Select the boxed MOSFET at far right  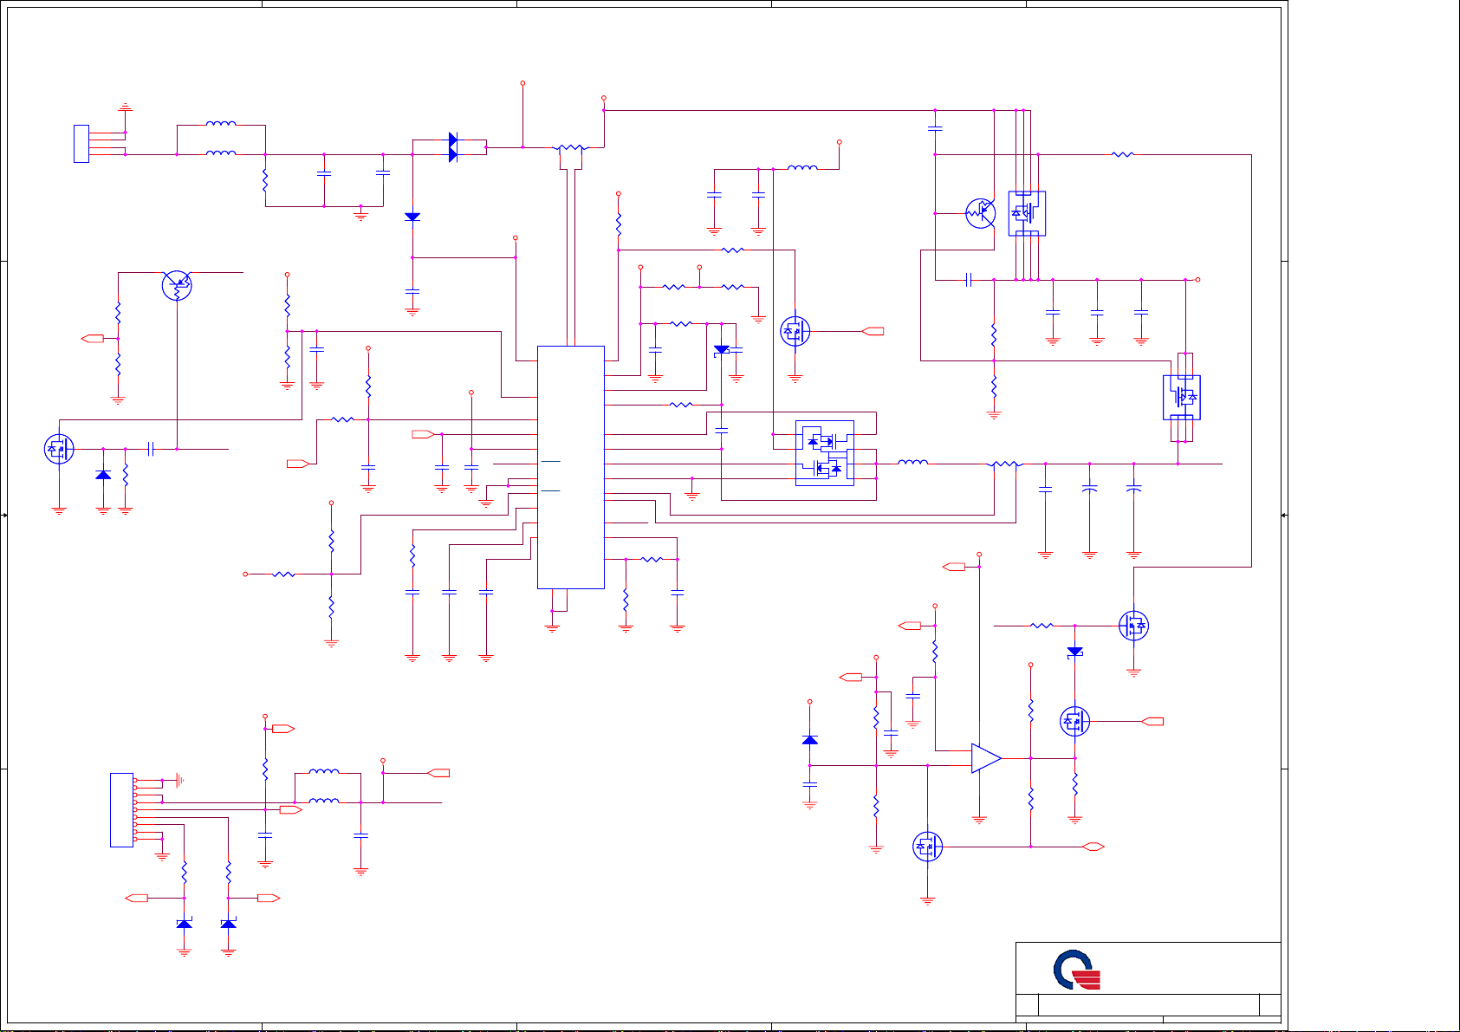pos(1182,397)
